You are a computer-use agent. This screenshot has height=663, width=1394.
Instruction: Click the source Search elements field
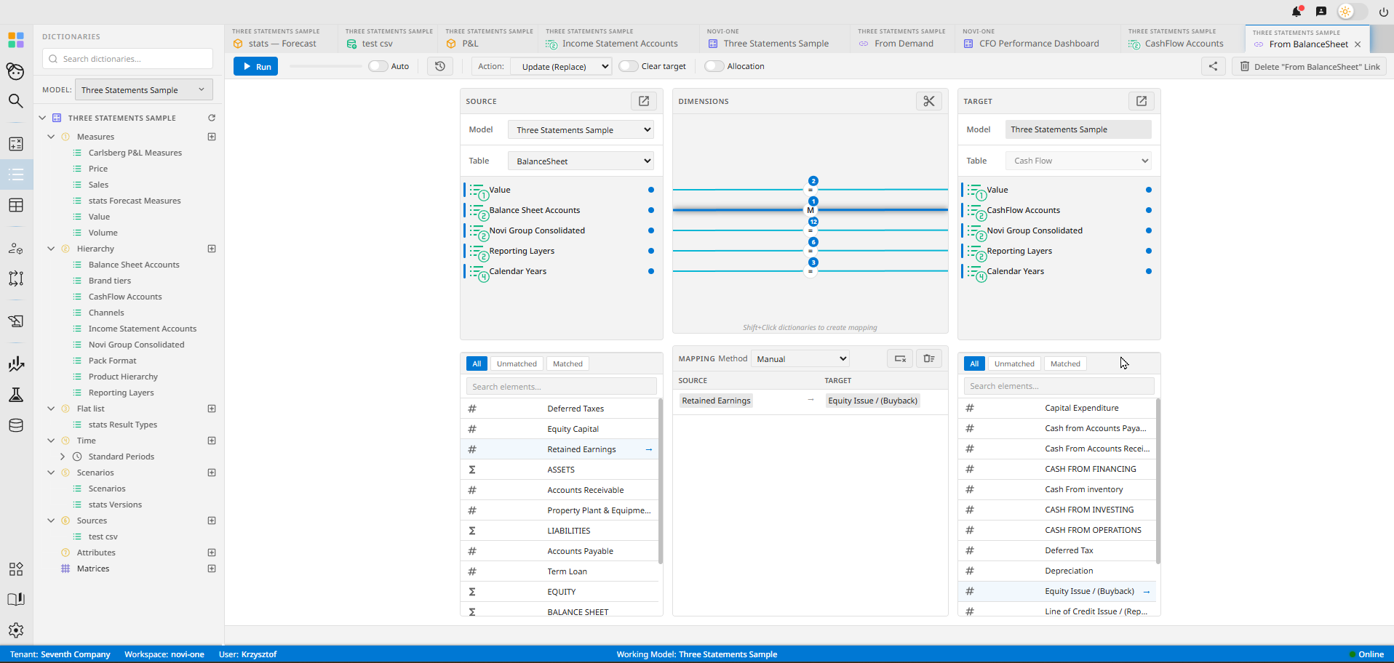(561, 387)
